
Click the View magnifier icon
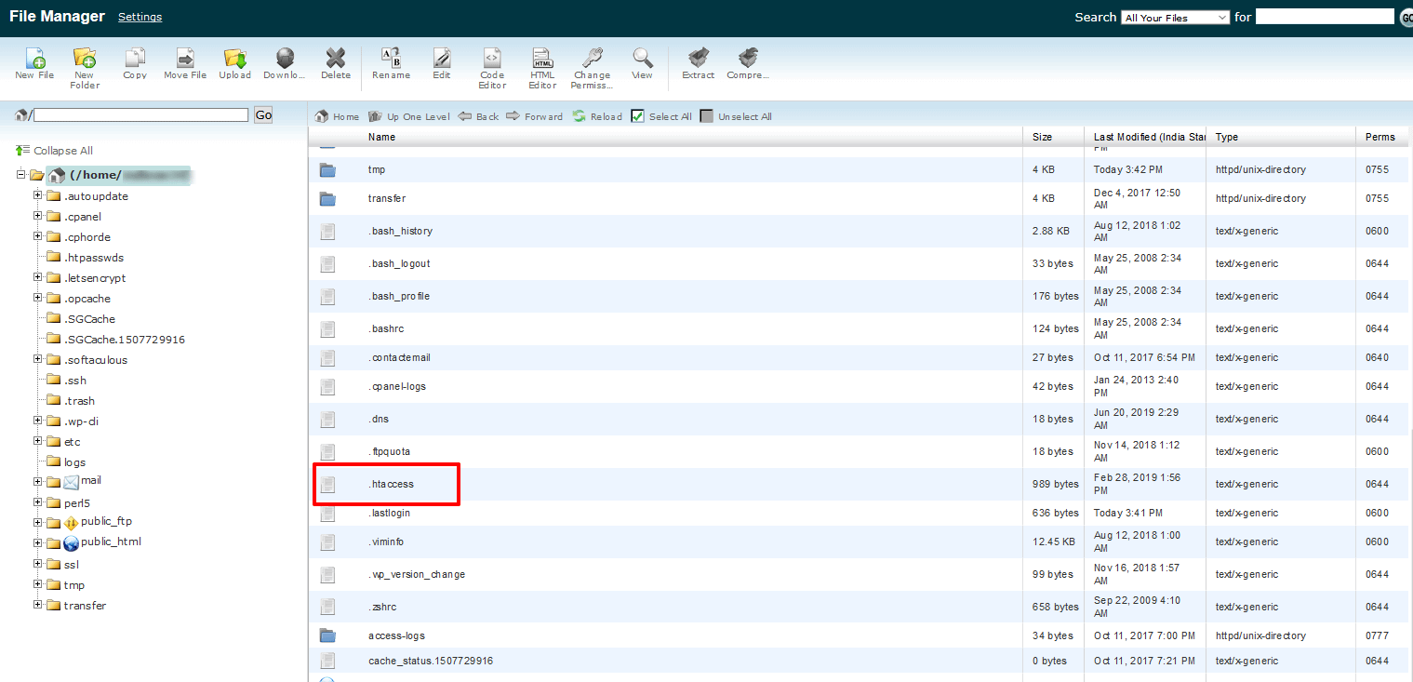(642, 58)
